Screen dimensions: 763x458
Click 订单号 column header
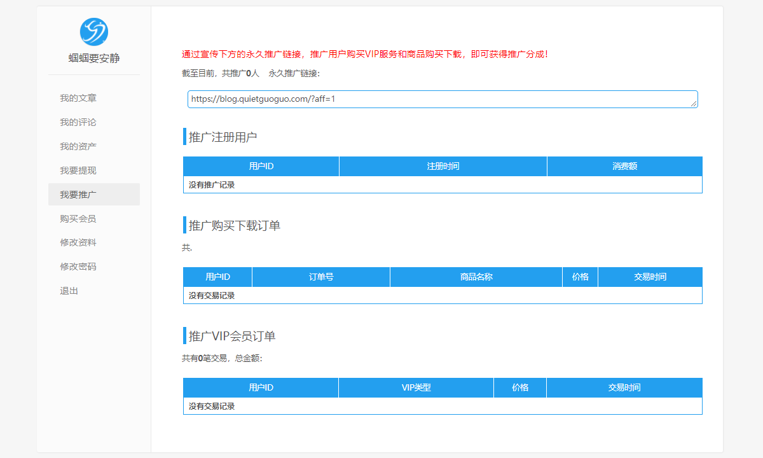point(321,277)
